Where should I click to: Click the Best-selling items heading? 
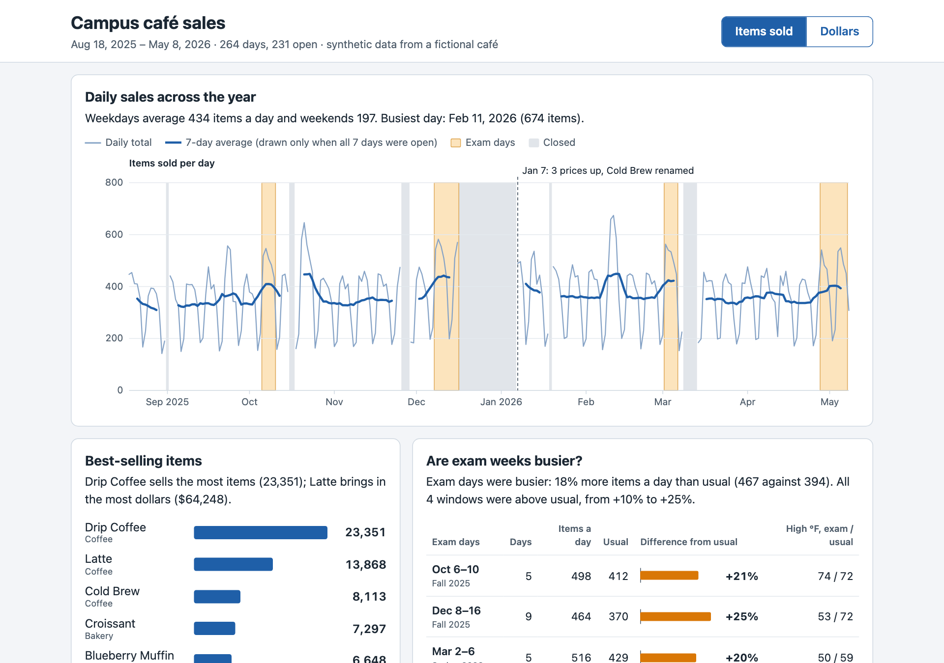point(144,461)
